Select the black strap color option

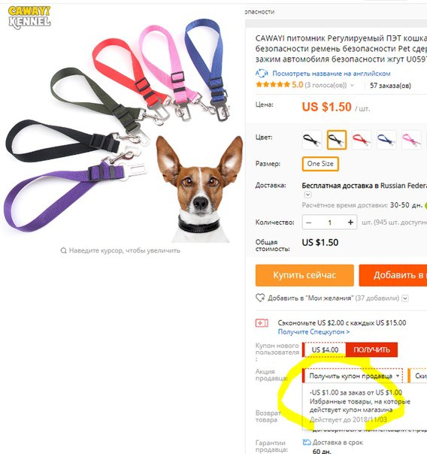point(311,140)
